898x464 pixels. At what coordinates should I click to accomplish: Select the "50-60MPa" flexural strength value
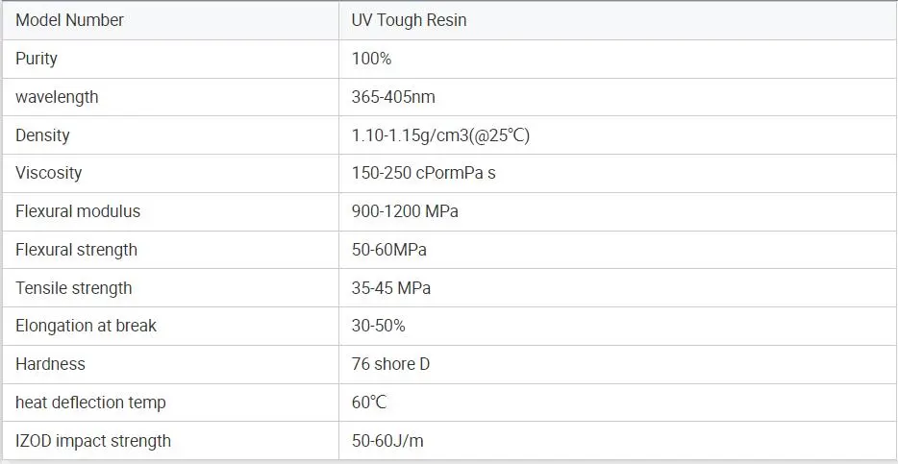pyautogui.click(x=388, y=250)
